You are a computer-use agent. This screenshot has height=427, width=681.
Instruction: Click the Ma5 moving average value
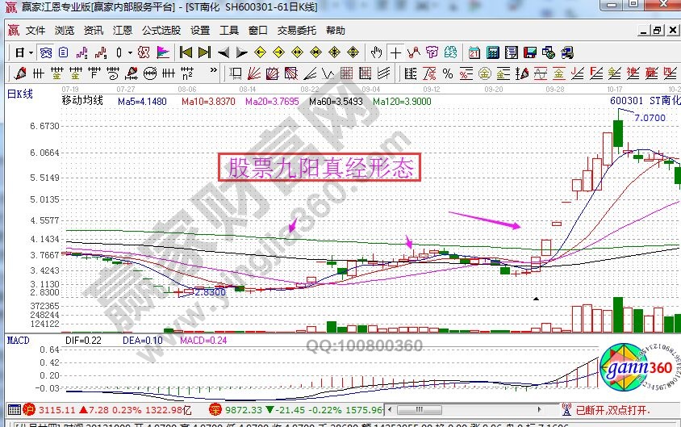click(142, 102)
